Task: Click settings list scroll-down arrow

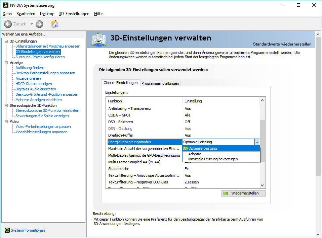Action: tap(262, 185)
